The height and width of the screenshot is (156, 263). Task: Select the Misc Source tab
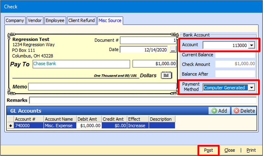pos(110,20)
